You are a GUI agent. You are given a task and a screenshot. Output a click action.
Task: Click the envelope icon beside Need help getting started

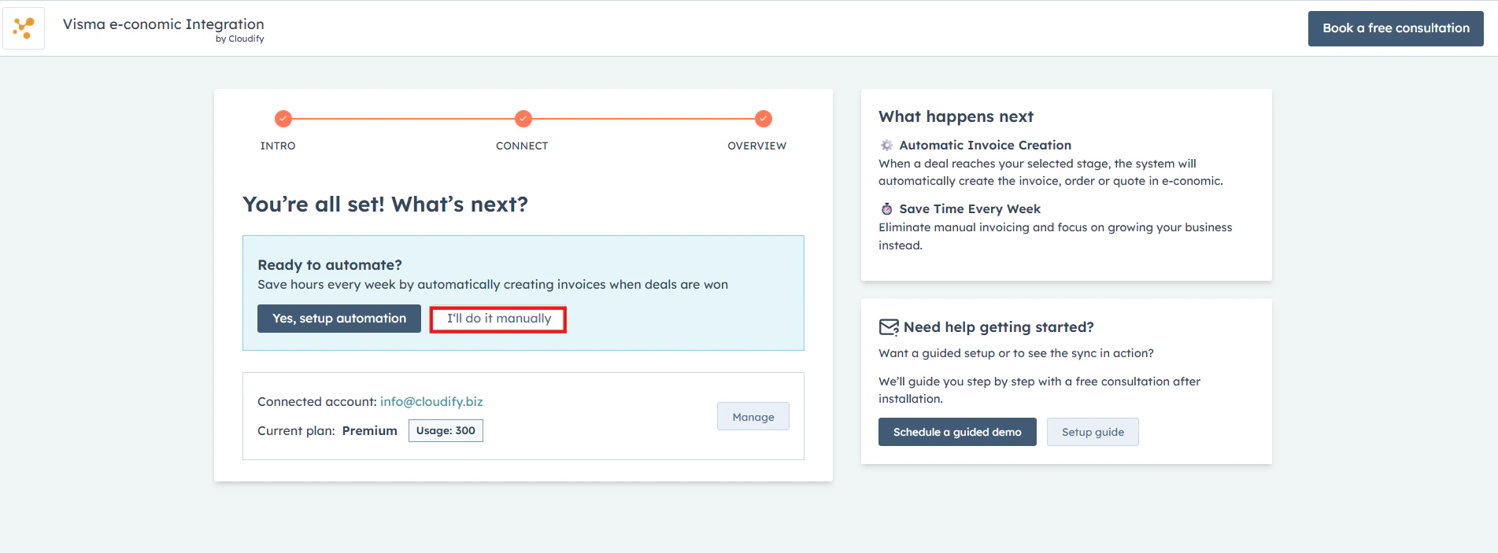point(889,327)
